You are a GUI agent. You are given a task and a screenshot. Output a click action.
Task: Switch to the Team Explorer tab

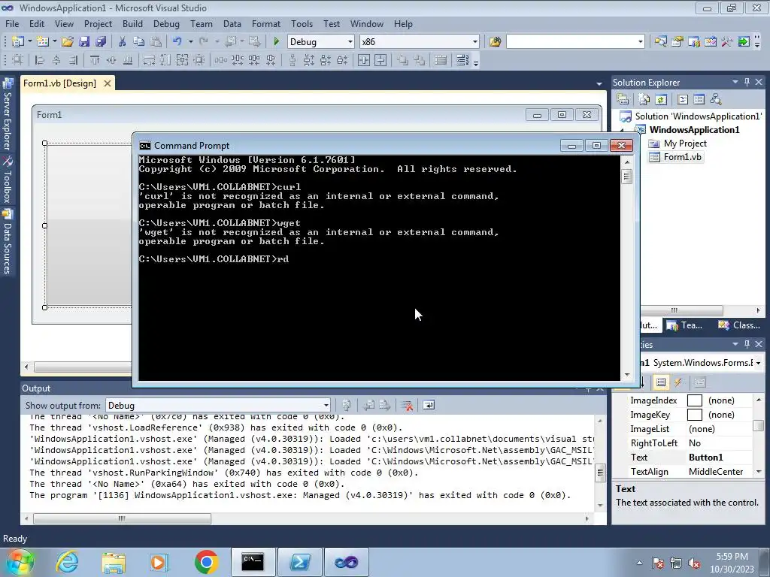click(686, 325)
